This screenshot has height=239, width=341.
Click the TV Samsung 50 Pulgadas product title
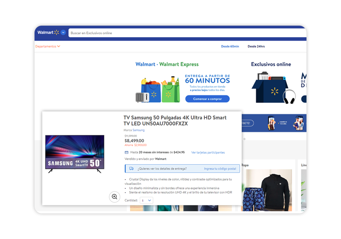point(175,121)
